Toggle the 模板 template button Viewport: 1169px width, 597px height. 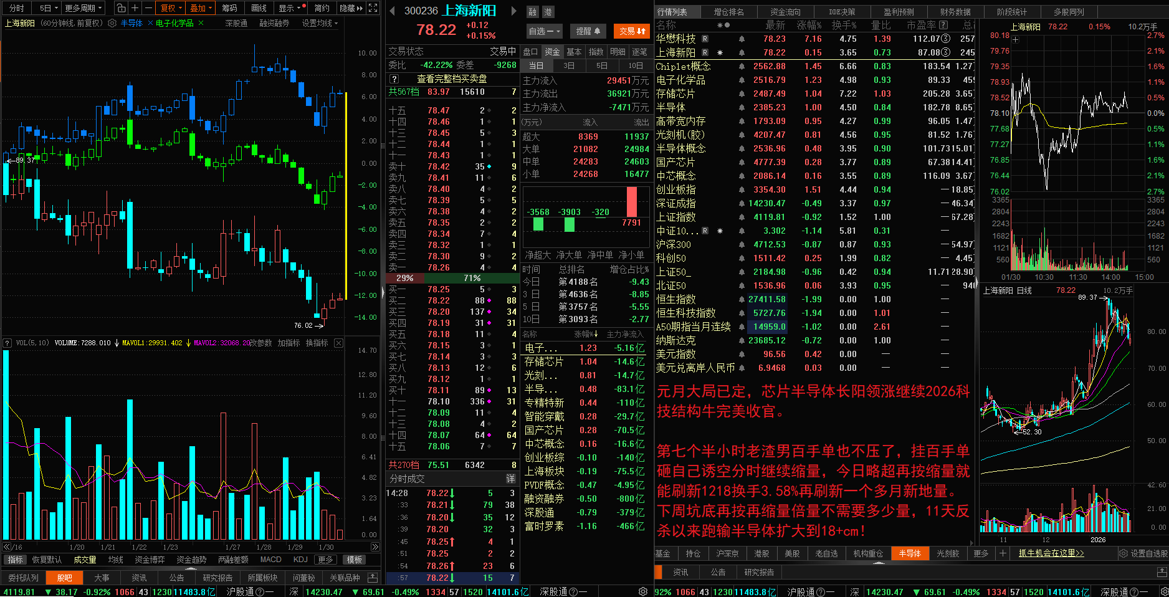[354, 560]
